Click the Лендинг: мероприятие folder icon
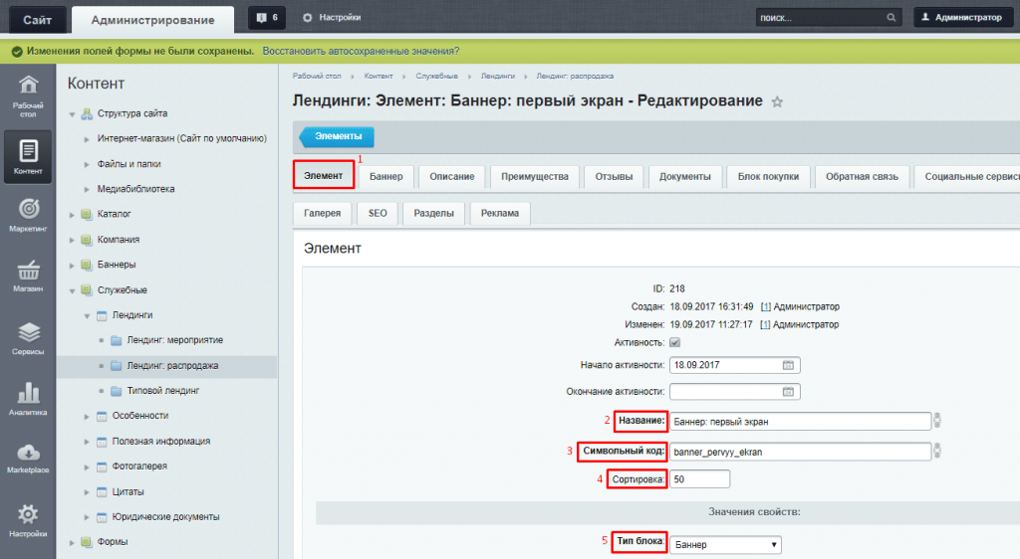Viewport: 1020px width, 559px height. 117,340
